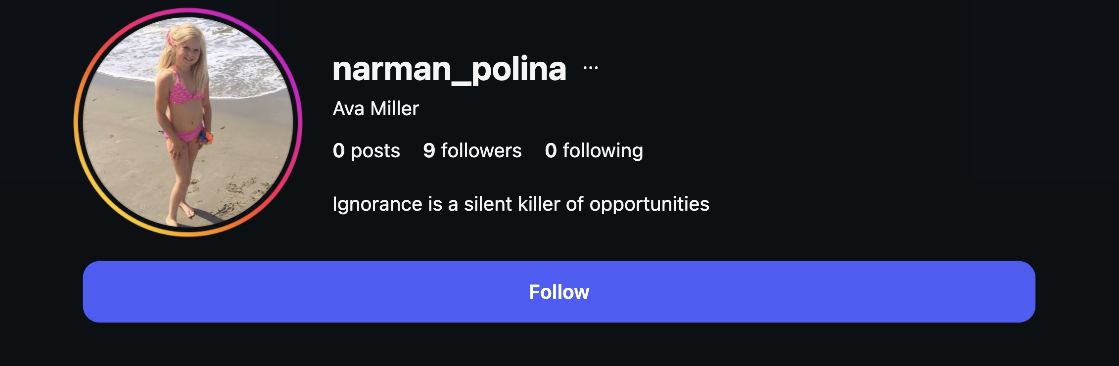Expand profile options beside narman_polina
This screenshot has width=1119, height=366.
tap(590, 68)
